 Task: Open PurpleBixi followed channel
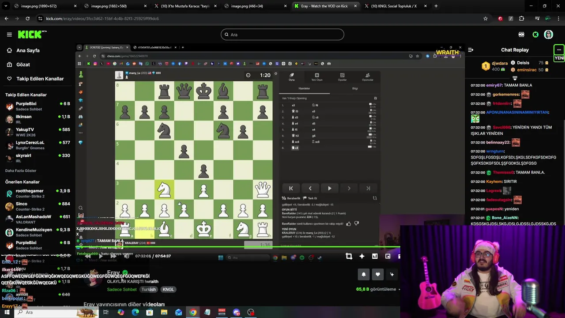coord(38,106)
